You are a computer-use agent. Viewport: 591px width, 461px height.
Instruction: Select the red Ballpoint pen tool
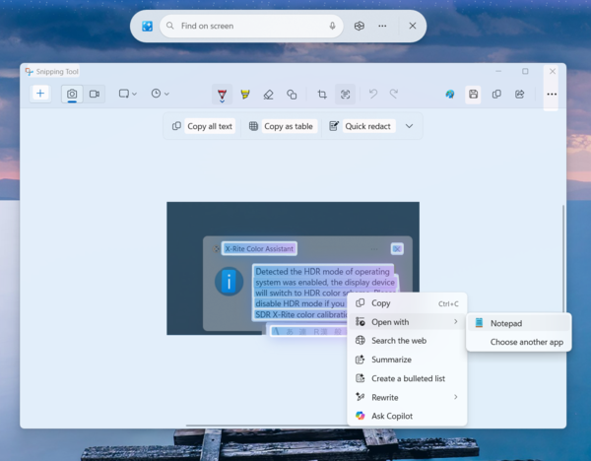tap(222, 95)
